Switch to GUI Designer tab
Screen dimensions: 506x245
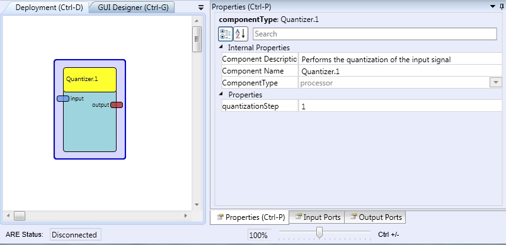click(133, 8)
